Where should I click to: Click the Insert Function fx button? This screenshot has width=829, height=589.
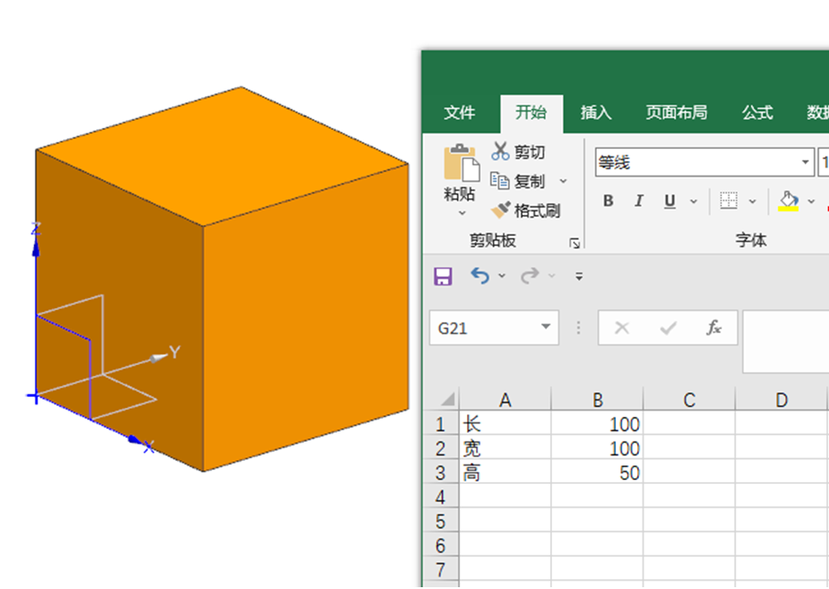pos(714,328)
